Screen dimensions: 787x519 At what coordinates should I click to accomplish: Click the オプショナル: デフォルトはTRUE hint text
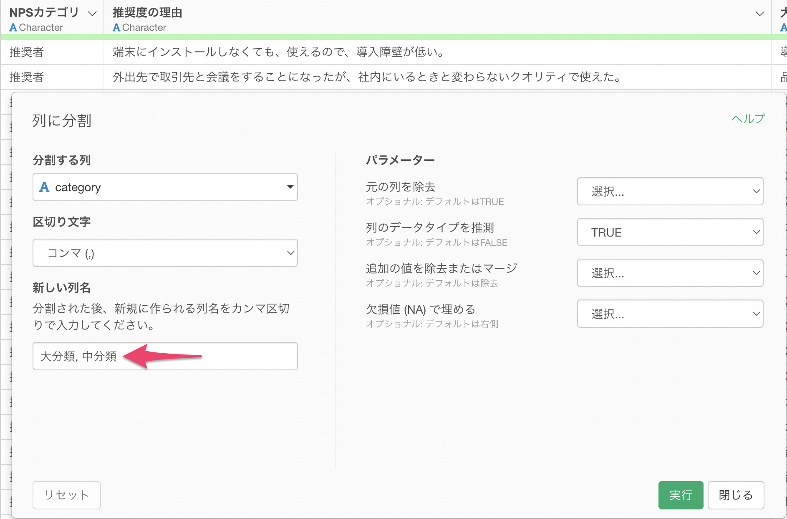tap(435, 202)
